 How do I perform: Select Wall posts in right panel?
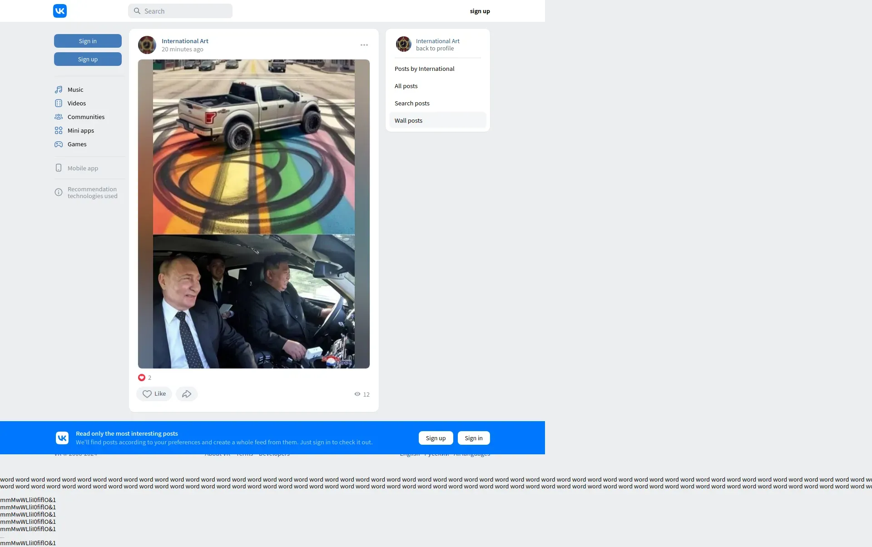(x=408, y=120)
